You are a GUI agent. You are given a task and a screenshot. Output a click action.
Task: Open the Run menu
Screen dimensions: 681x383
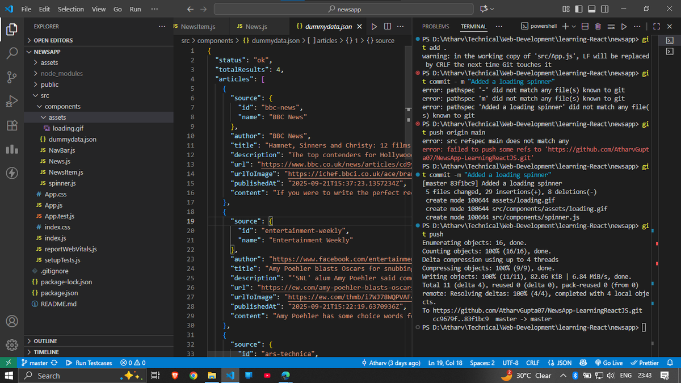click(x=135, y=9)
